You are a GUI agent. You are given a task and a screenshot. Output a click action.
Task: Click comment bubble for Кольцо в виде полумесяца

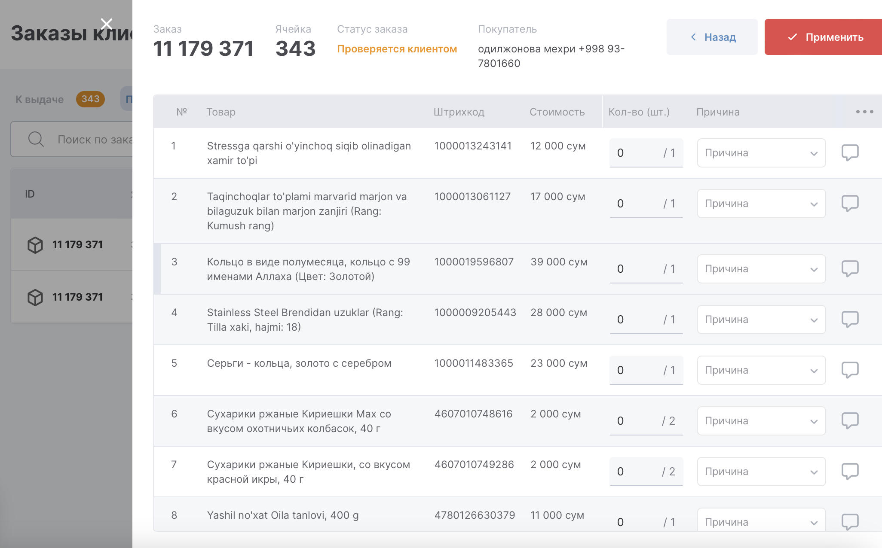(x=849, y=268)
